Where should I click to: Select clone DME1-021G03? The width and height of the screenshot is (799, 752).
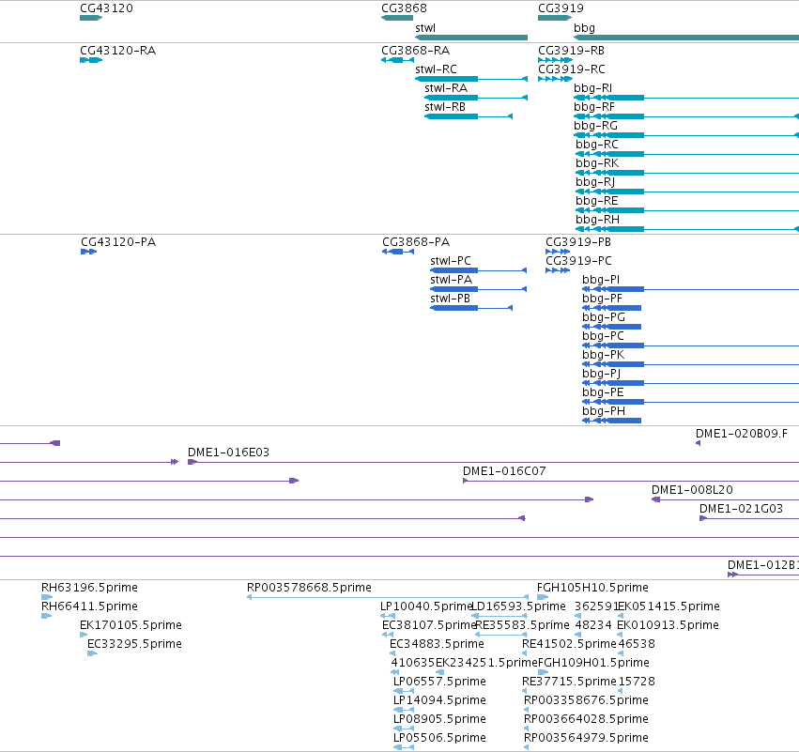click(741, 509)
